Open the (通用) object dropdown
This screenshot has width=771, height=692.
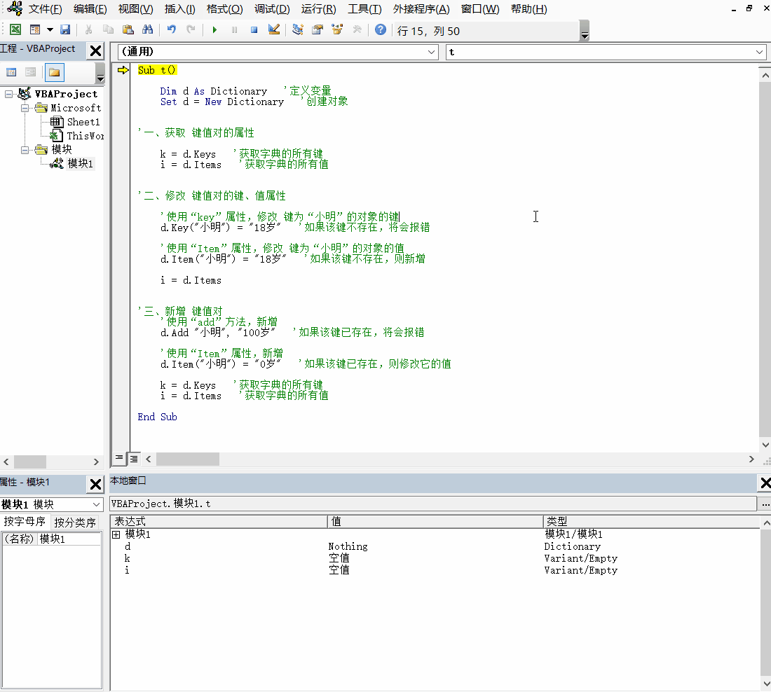430,51
